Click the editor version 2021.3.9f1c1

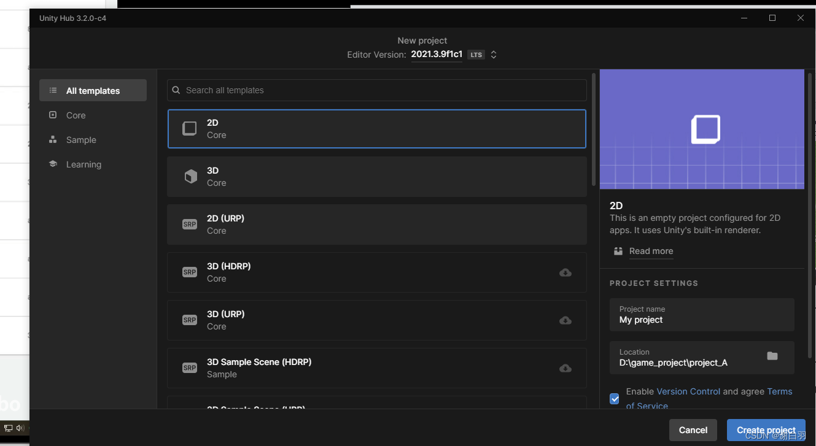[x=437, y=54]
